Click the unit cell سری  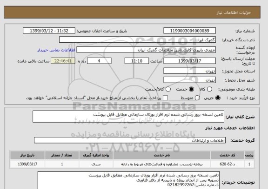pos(96,164)
